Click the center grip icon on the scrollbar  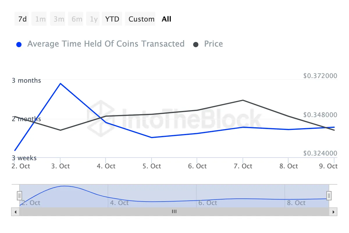[x=174, y=212]
